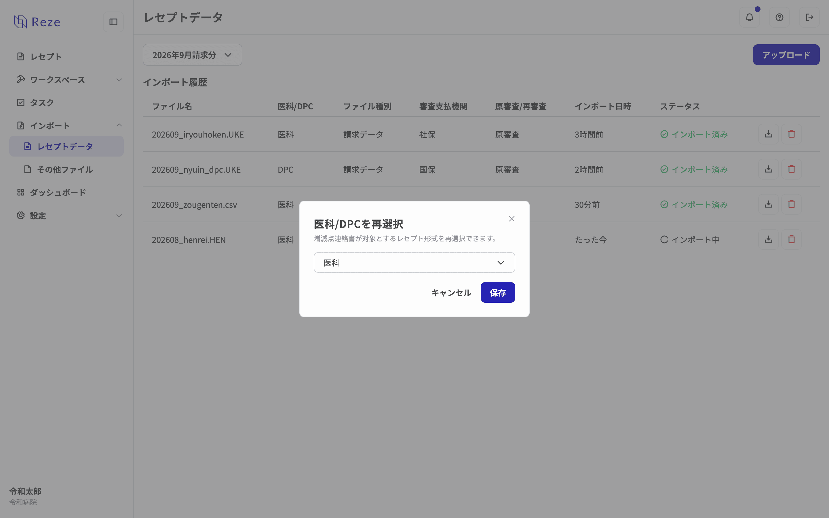Viewport: 829px width, 518px height.
Task: Open レセプト in the sidebar
Action: coord(66,56)
